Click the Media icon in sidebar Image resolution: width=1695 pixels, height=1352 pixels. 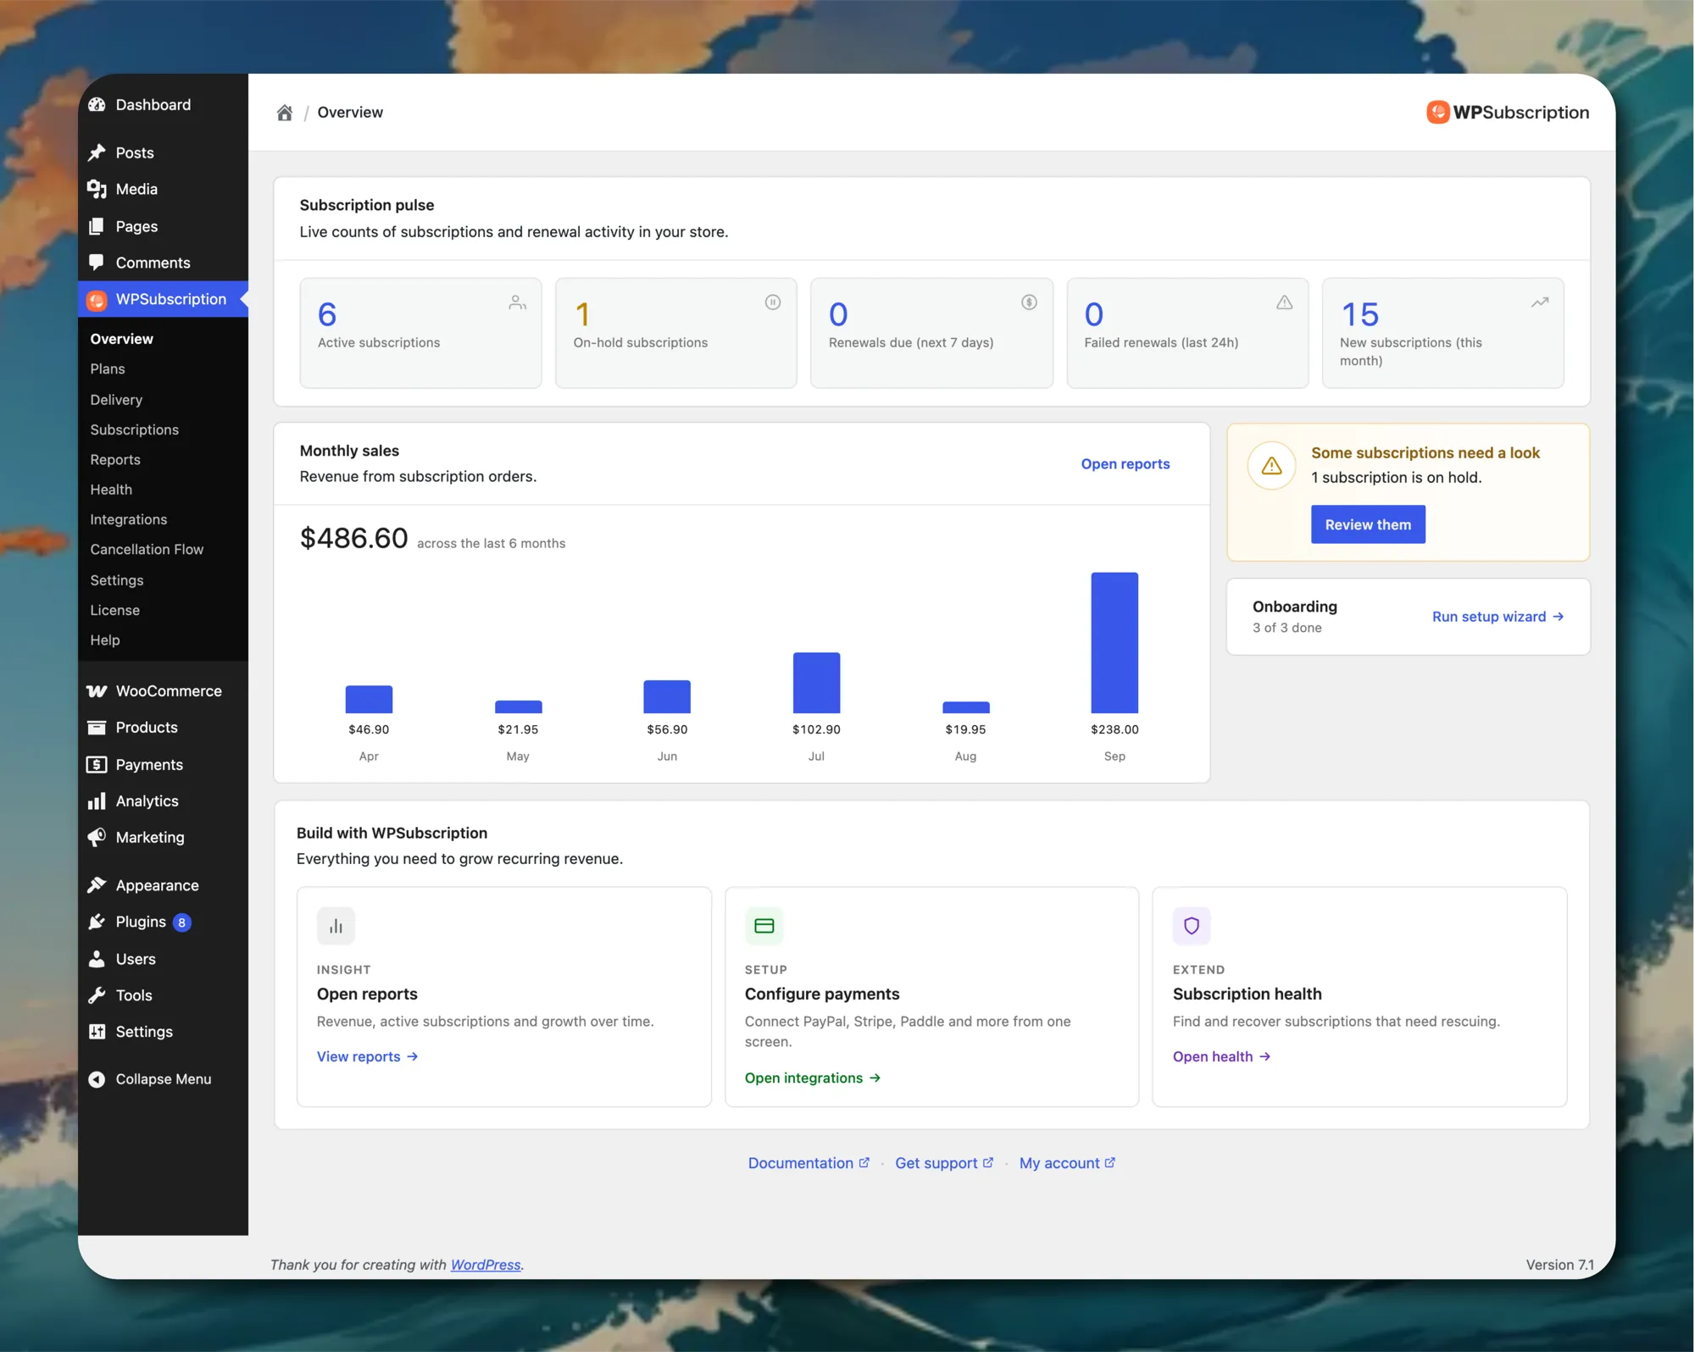pyautogui.click(x=97, y=189)
